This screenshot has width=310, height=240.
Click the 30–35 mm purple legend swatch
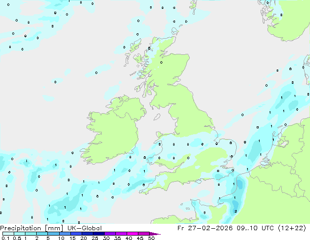[x=110, y=234]
